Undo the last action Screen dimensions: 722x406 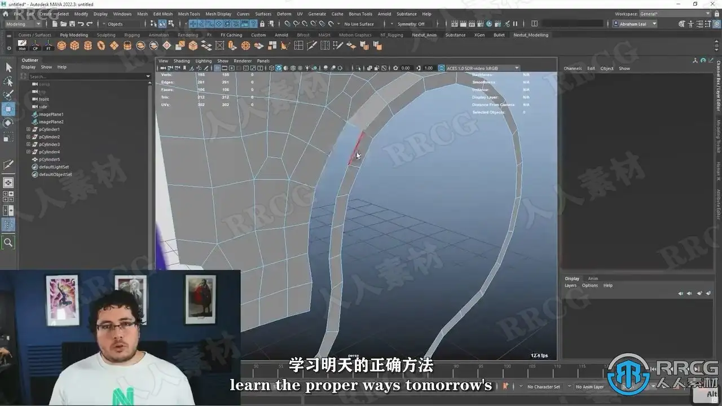tap(81, 24)
